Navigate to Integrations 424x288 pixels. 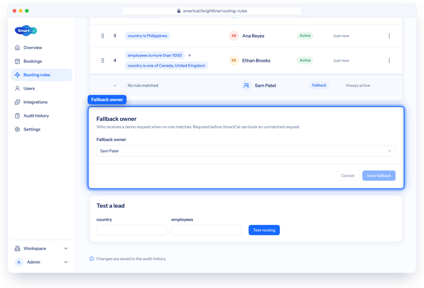[x=42, y=102]
